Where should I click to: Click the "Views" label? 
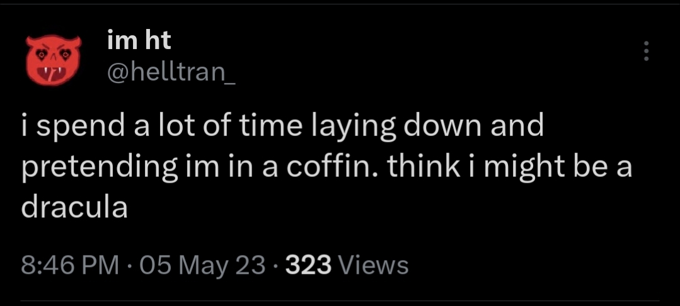pos(374,265)
